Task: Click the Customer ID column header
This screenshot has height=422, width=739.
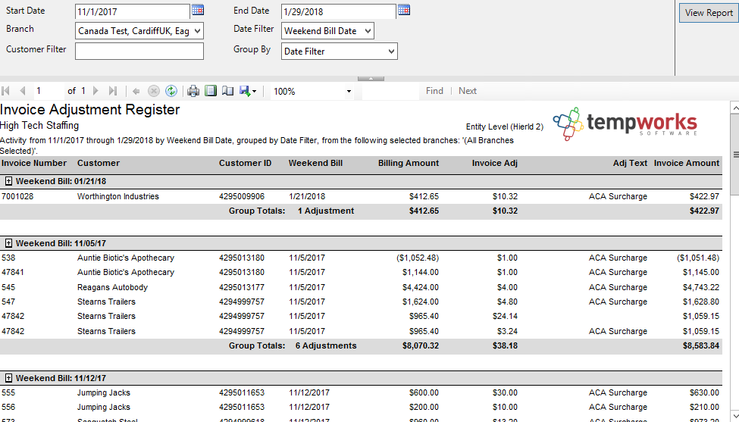Action: click(245, 163)
